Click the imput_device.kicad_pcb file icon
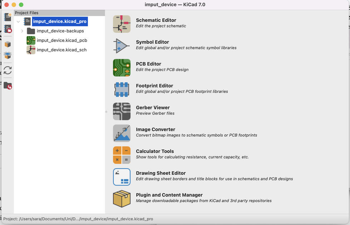Viewport: 350px width, 225px height. [x=31, y=40]
